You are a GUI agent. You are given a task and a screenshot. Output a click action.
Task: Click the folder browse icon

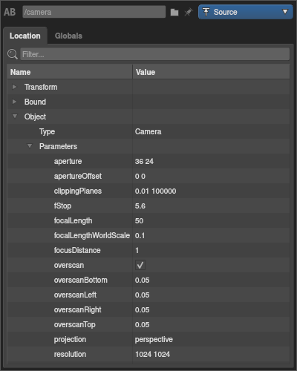(x=174, y=12)
